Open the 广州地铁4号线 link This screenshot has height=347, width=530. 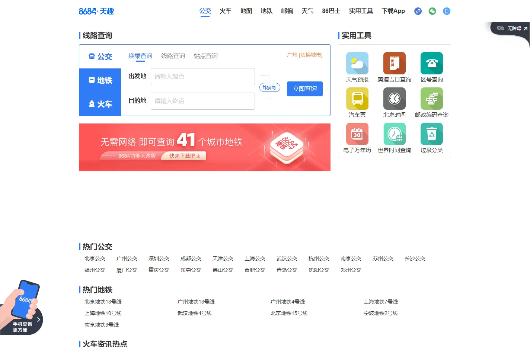[x=288, y=302]
